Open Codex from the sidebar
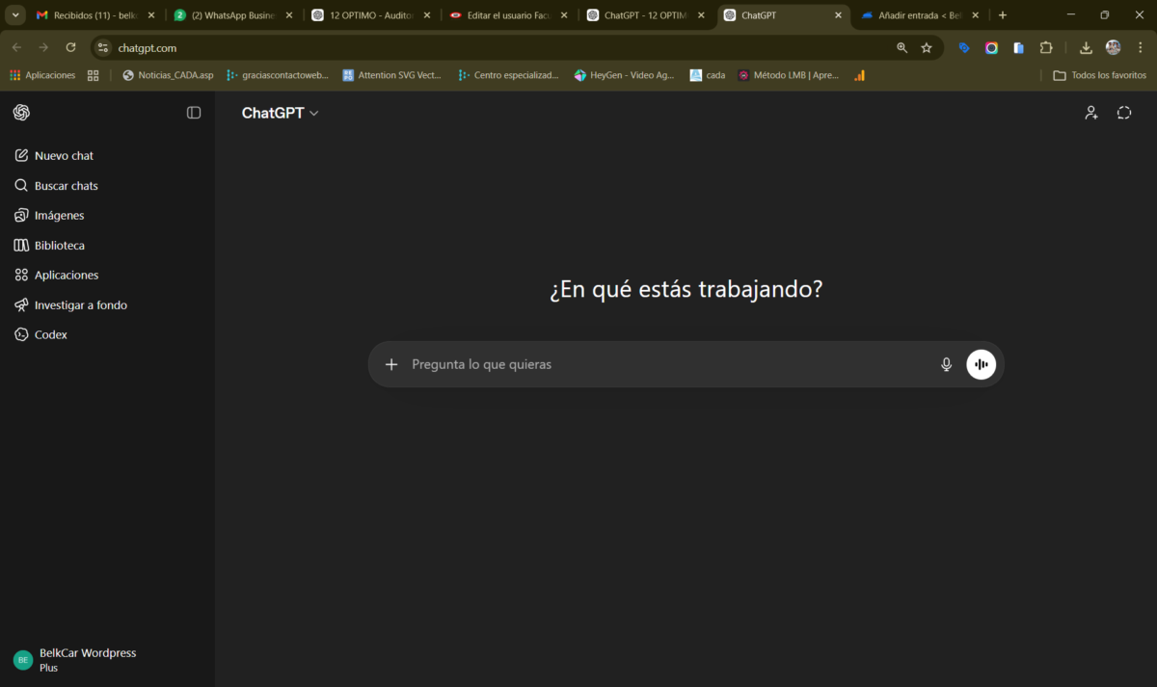 [49, 334]
